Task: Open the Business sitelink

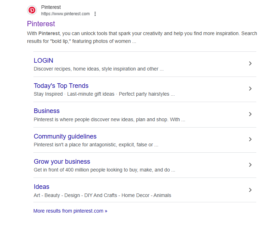Action: [x=47, y=111]
